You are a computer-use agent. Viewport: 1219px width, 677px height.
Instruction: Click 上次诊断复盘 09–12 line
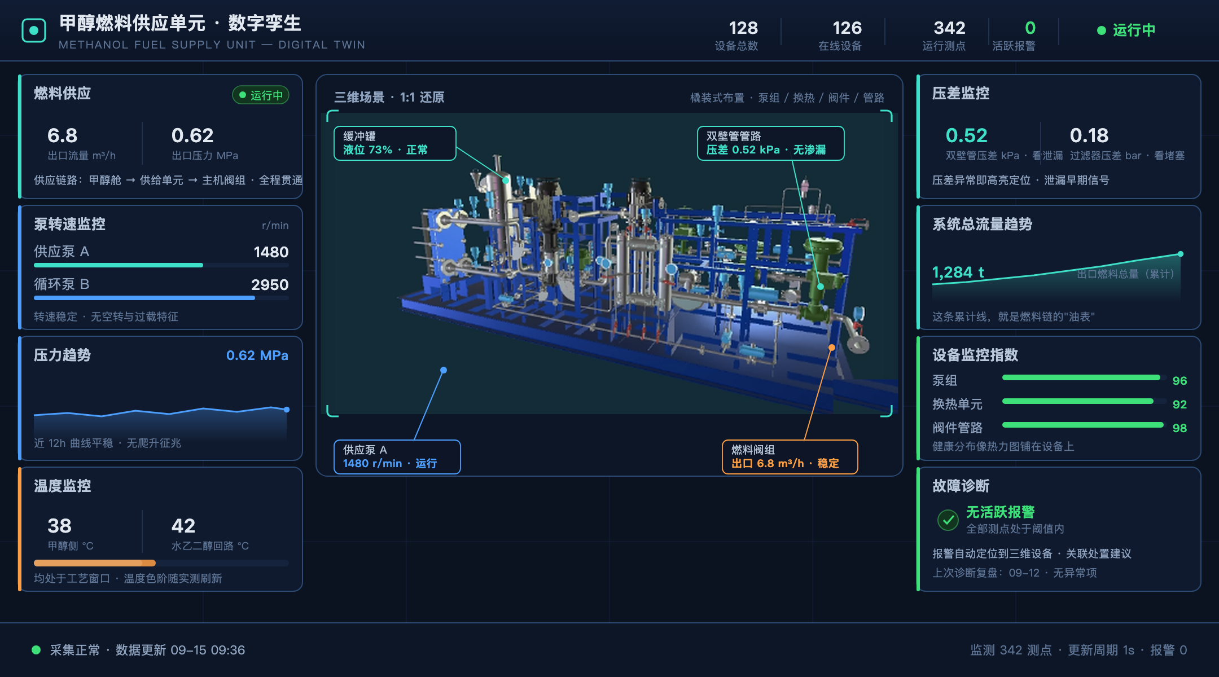tap(1014, 573)
